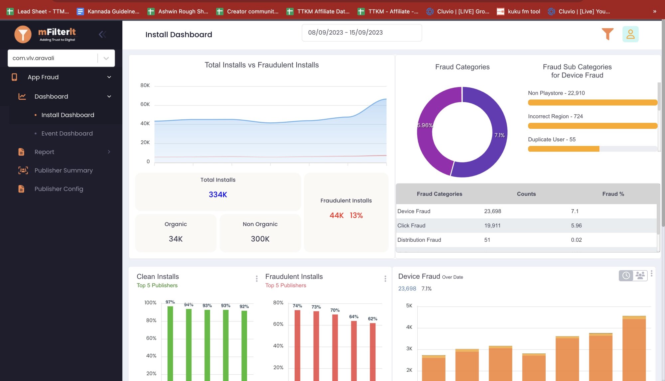
Task: Show more bookmarks with the overflow arrows
Action: pyautogui.click(x=655, y=11)
